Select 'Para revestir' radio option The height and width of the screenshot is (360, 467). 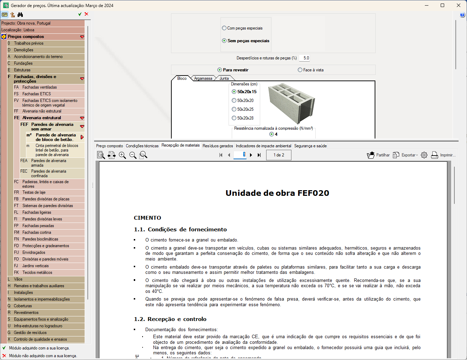pyautogui.click(x=220, y=70)
